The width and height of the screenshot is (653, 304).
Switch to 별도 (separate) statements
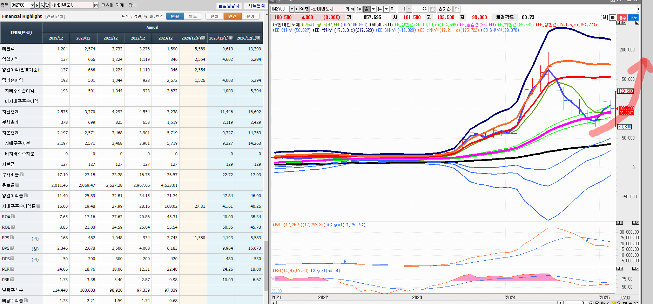coord(193,16)
